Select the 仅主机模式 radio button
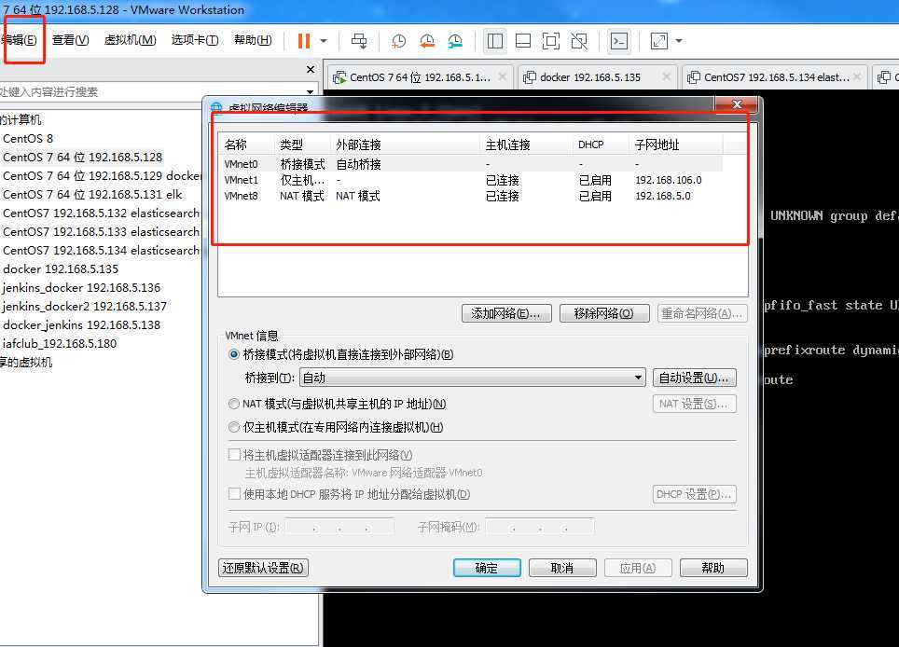 [x=233, y=428]
